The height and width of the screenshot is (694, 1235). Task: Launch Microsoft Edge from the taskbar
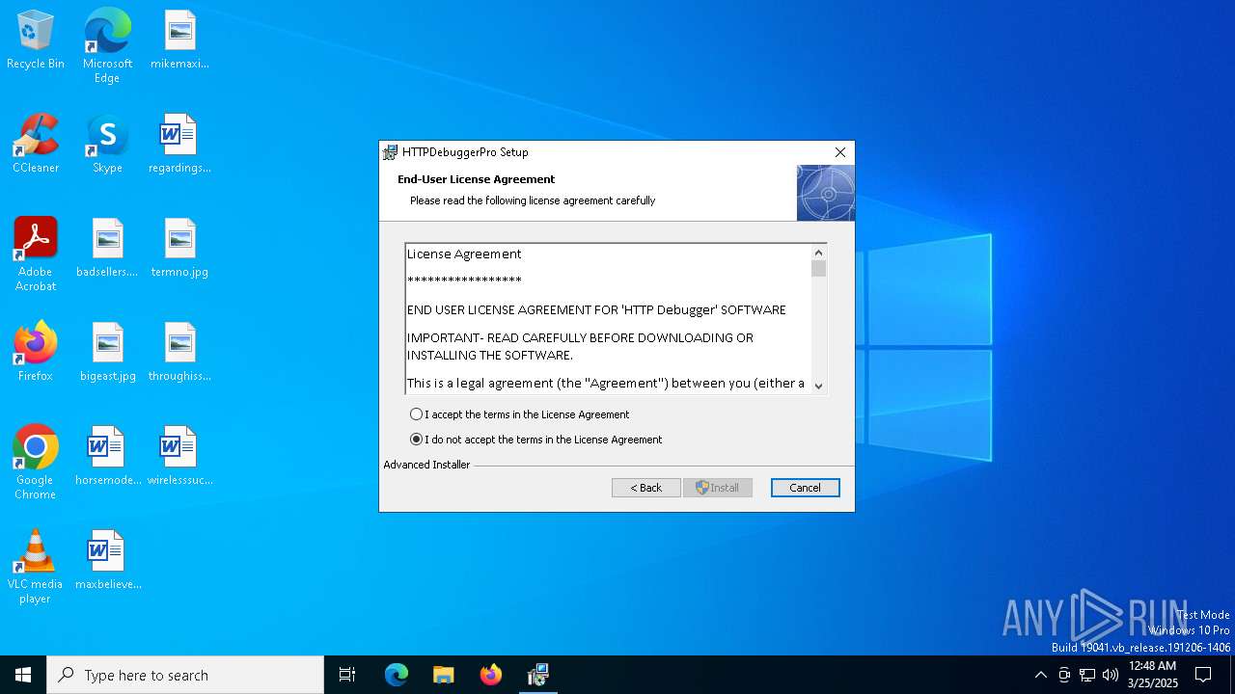[397, 675]
